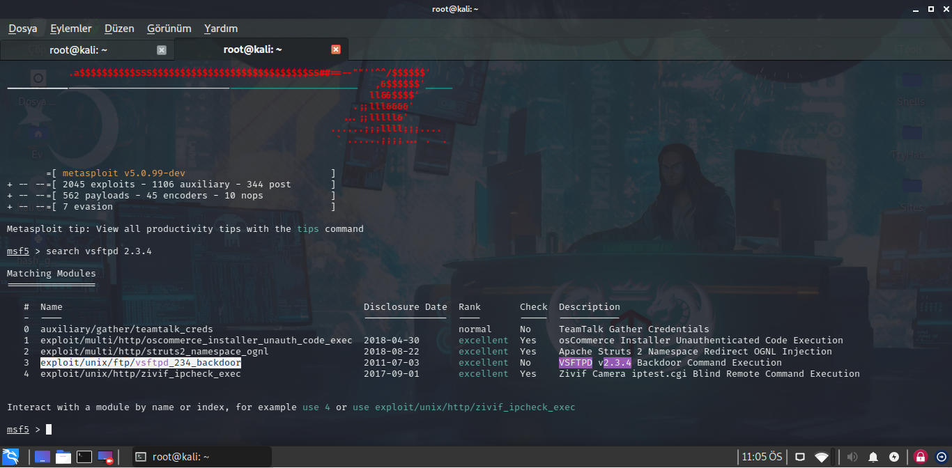Launch terminal emulator from taskbar launcher
The width and height of the screenshot is (952, 468).
point(84,457)
